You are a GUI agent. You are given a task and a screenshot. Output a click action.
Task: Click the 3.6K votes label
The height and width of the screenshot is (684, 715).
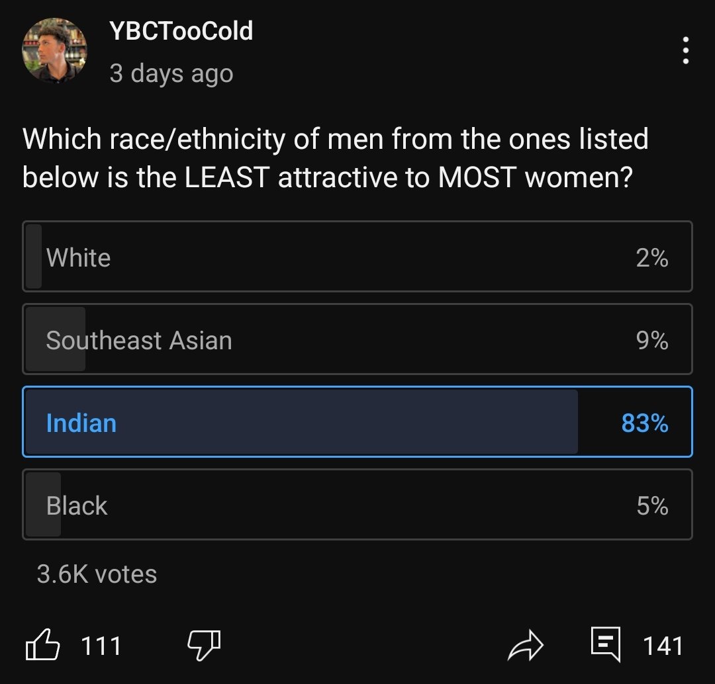pos(97,574)
